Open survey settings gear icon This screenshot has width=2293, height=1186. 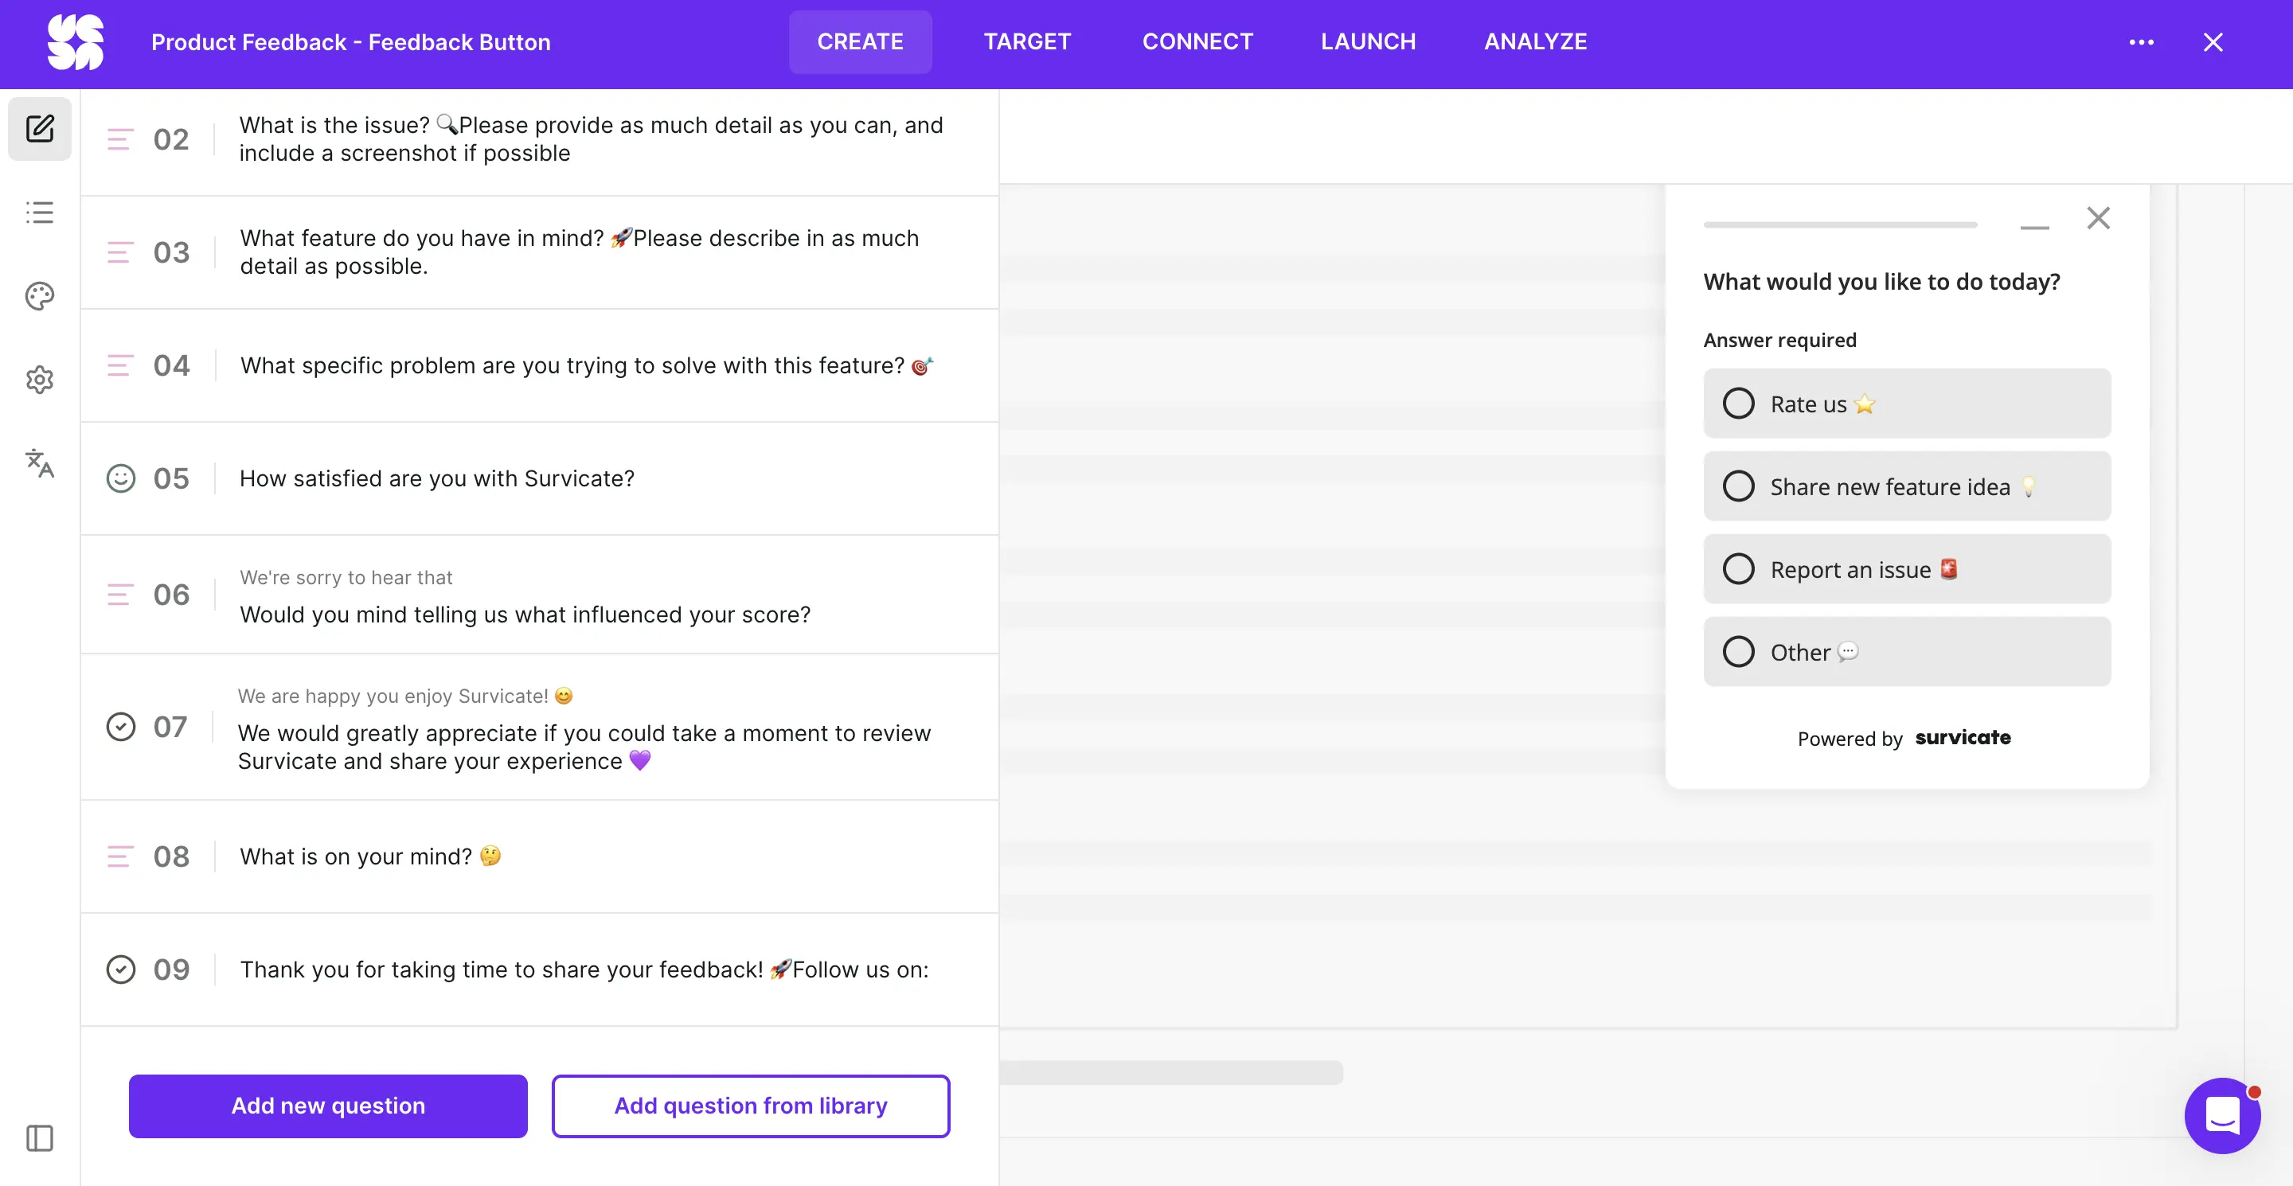click(x=39, y=380)
